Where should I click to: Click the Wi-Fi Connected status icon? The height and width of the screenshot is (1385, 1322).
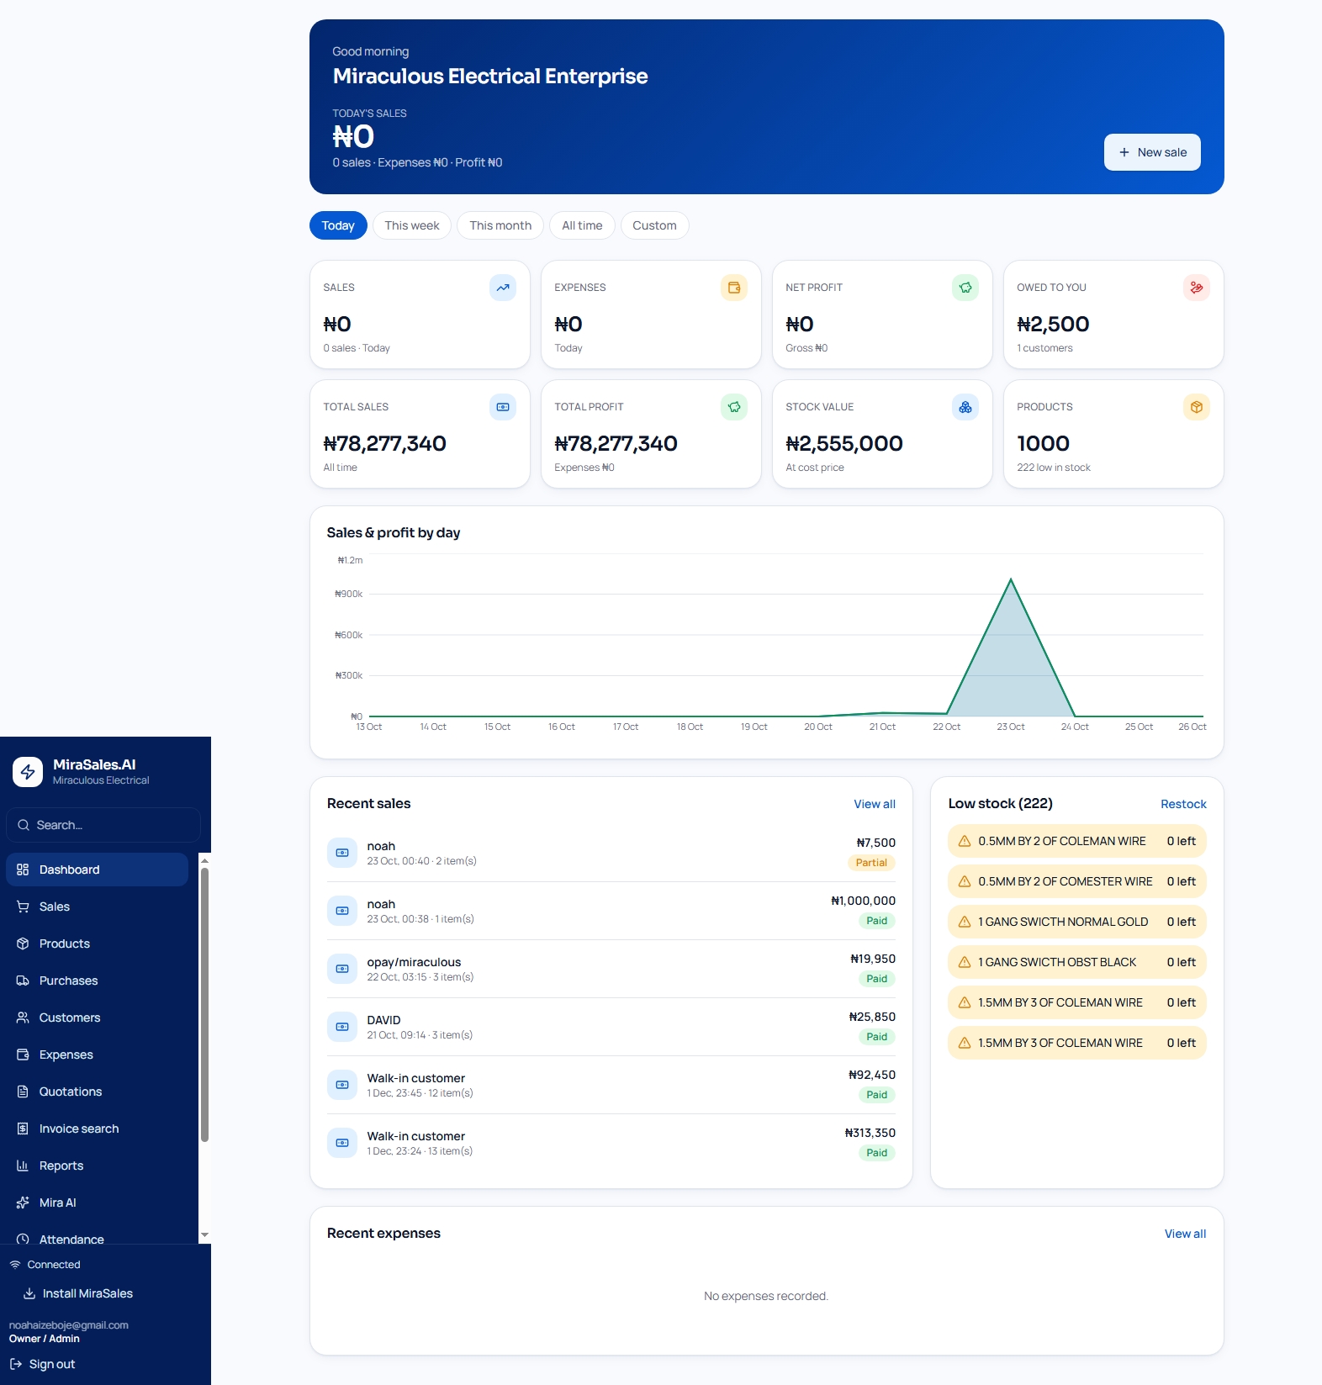(15, 1265)
